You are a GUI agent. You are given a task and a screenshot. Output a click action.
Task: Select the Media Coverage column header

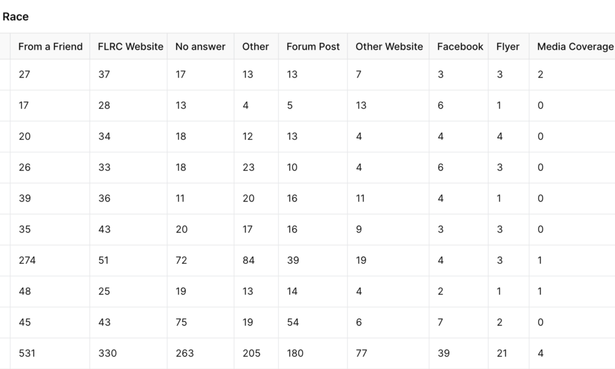coord(575,47)
